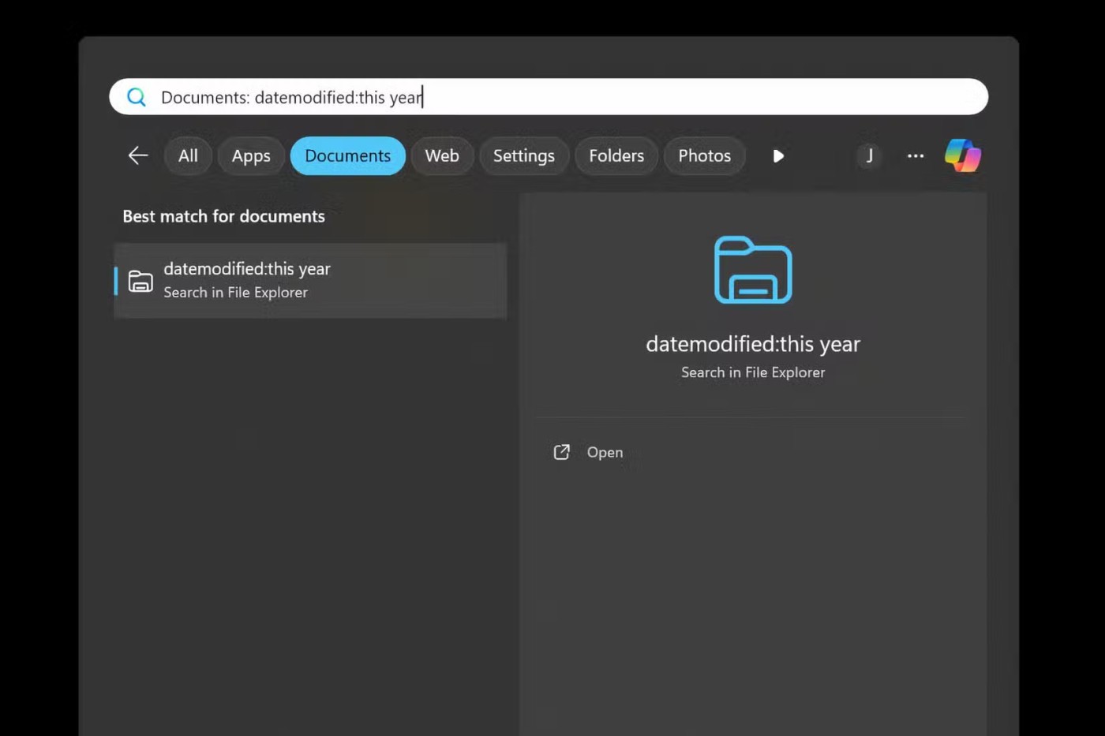
Task: Click the magnifier icon in the search bar
Action: click(x=137, y=97)
